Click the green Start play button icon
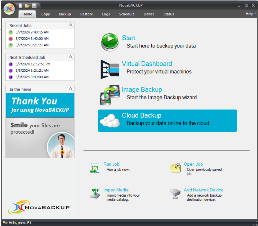Viewport: 258px width, 226px height. pos(110,42)
